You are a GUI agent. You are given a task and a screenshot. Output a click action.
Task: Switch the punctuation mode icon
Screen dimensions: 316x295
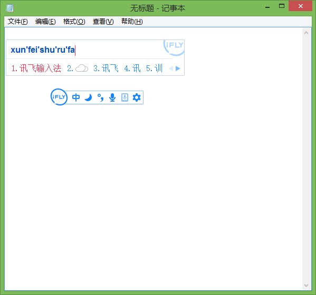(x=100, y=97)
